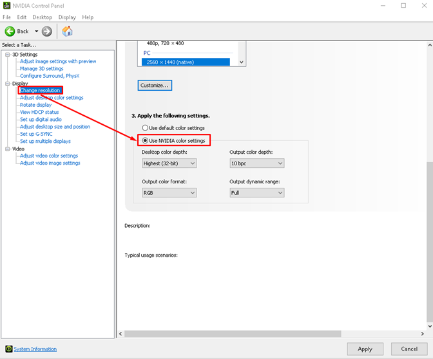433x359 pixels.
Task: Collapse the 3D Settings tree node
Action: click(7, 55)
